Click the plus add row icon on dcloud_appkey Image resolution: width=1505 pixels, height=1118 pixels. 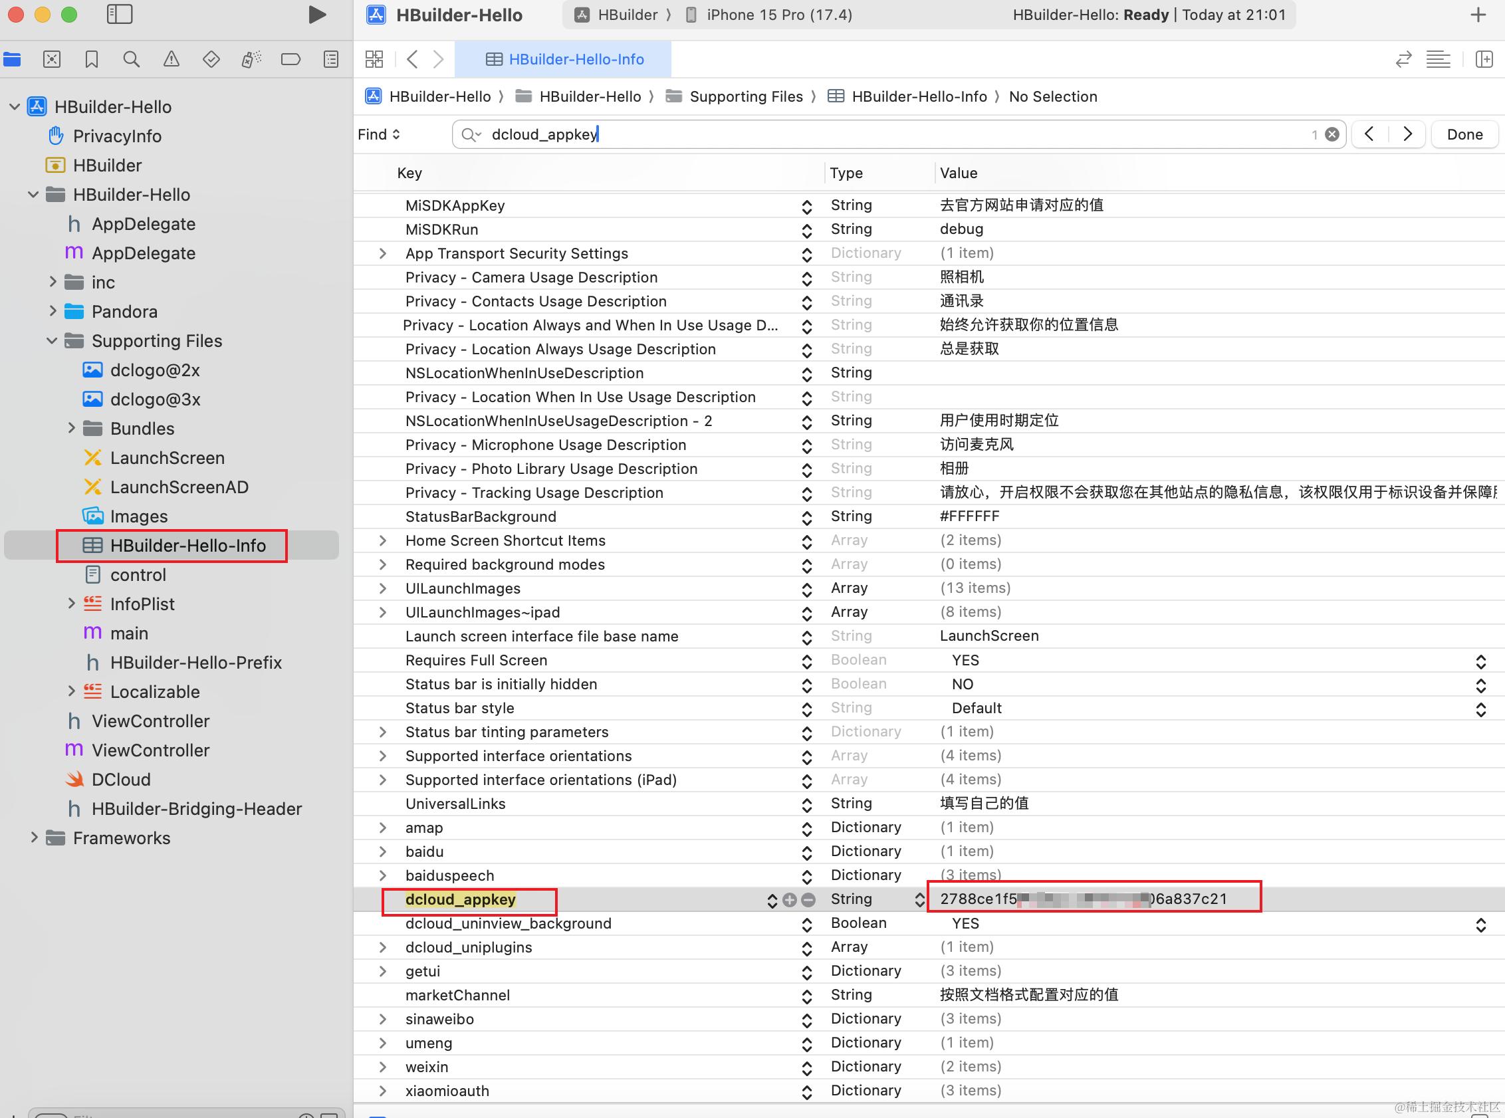[789, 899]
